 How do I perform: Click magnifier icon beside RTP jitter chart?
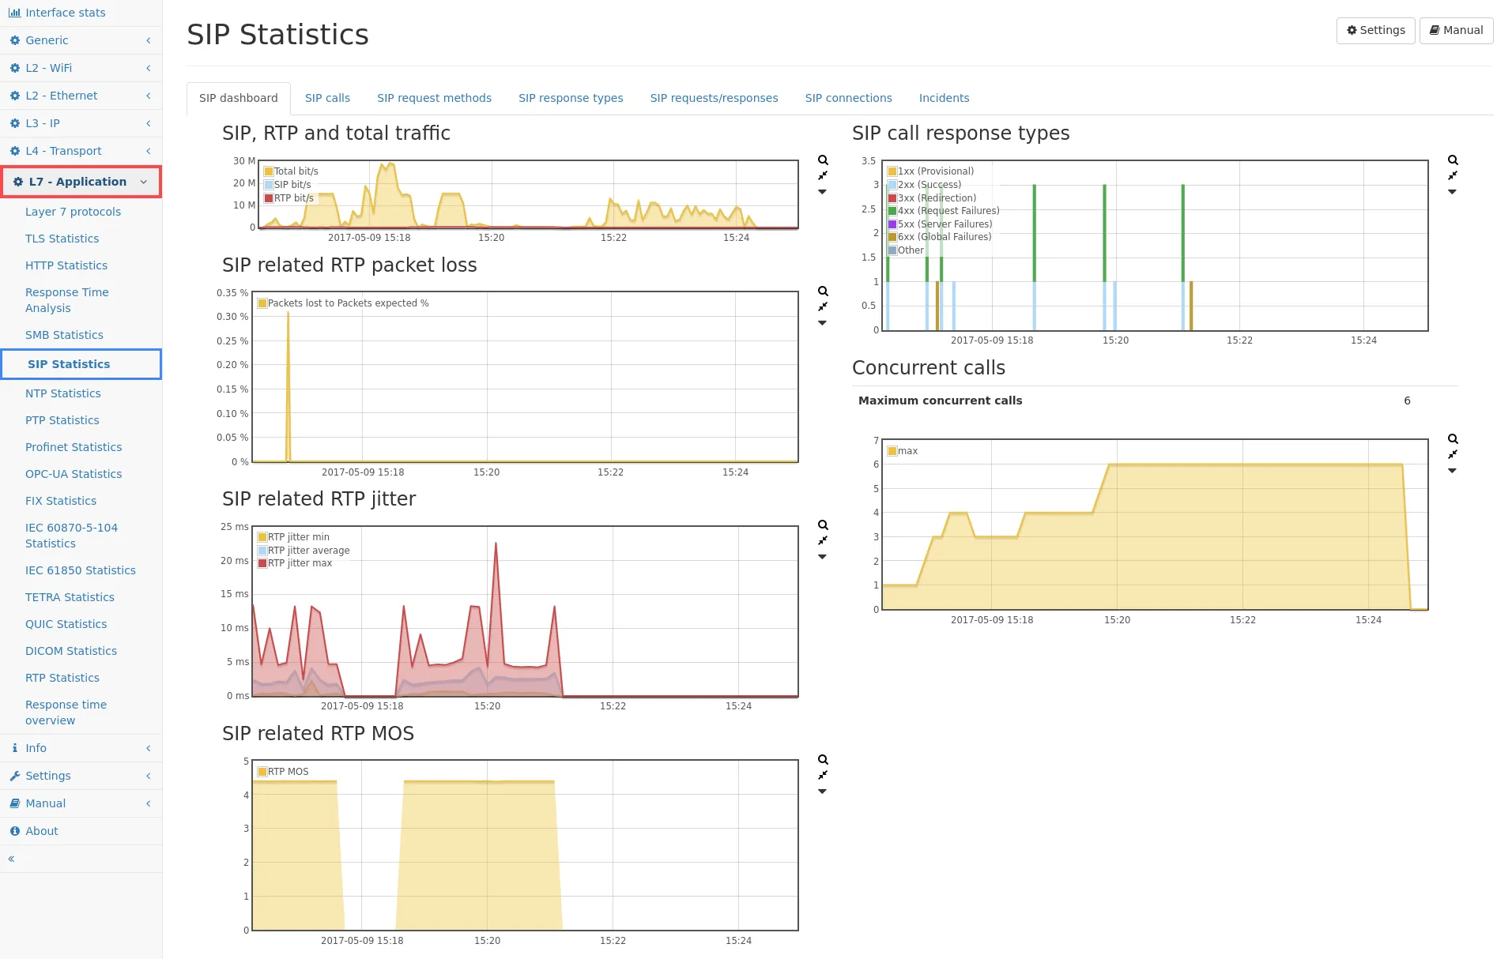click(x=823, y=525)
